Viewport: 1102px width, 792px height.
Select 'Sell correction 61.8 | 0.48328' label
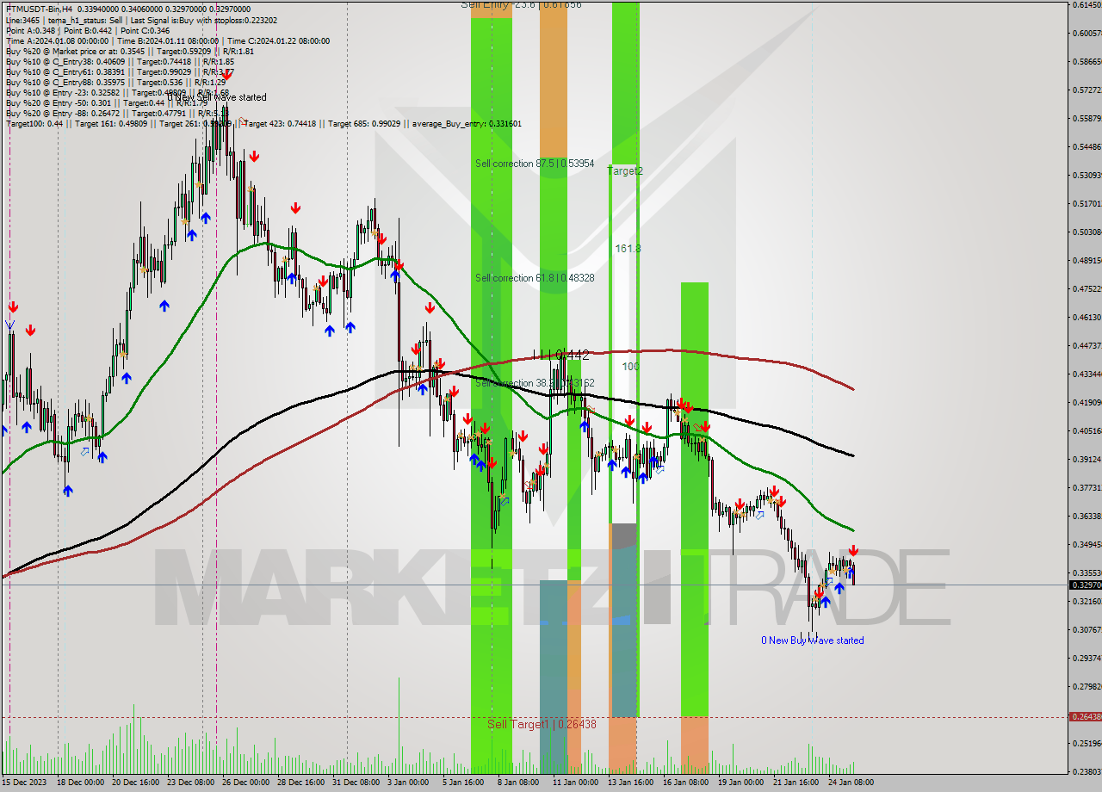click(x=535, y=278)
